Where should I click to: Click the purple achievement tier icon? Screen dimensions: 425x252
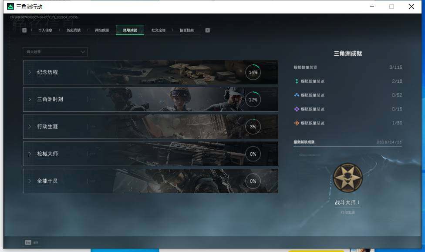coord(297,109)
